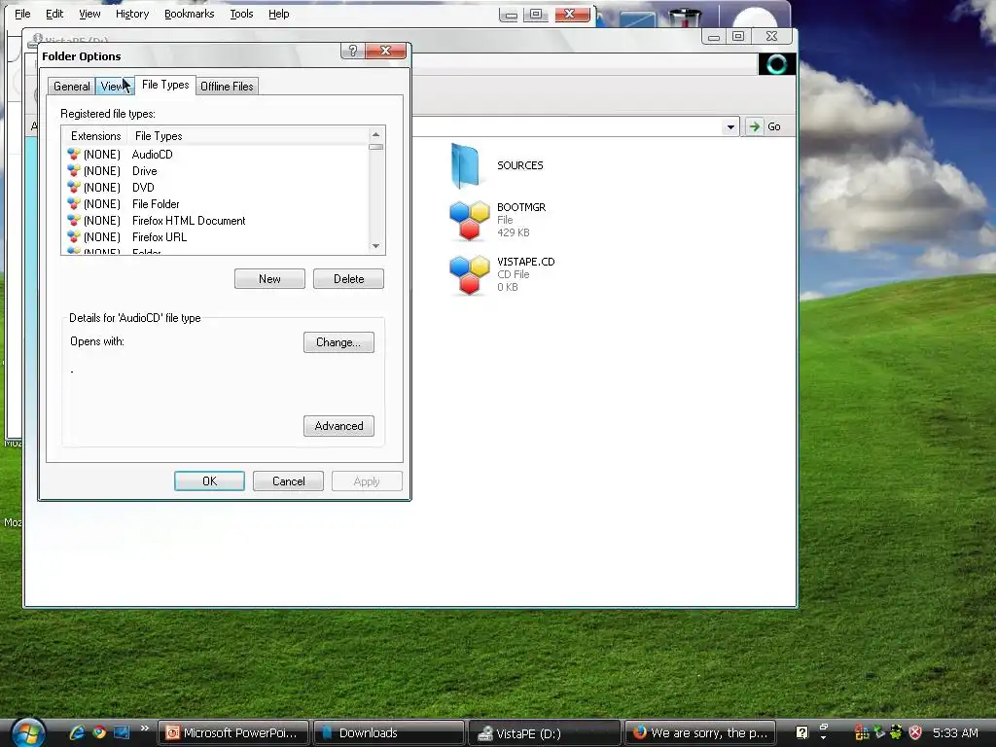The width and height of the screenshot is (996, 747).
Task: Switch to the Offline Files tab
Action: coord(227,87)
